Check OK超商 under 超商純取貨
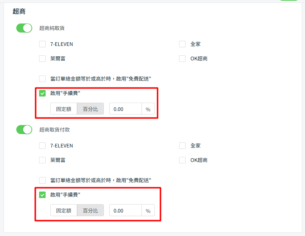Image resolution: width=305 pixels, height=236 pixels. pos(182,59)
